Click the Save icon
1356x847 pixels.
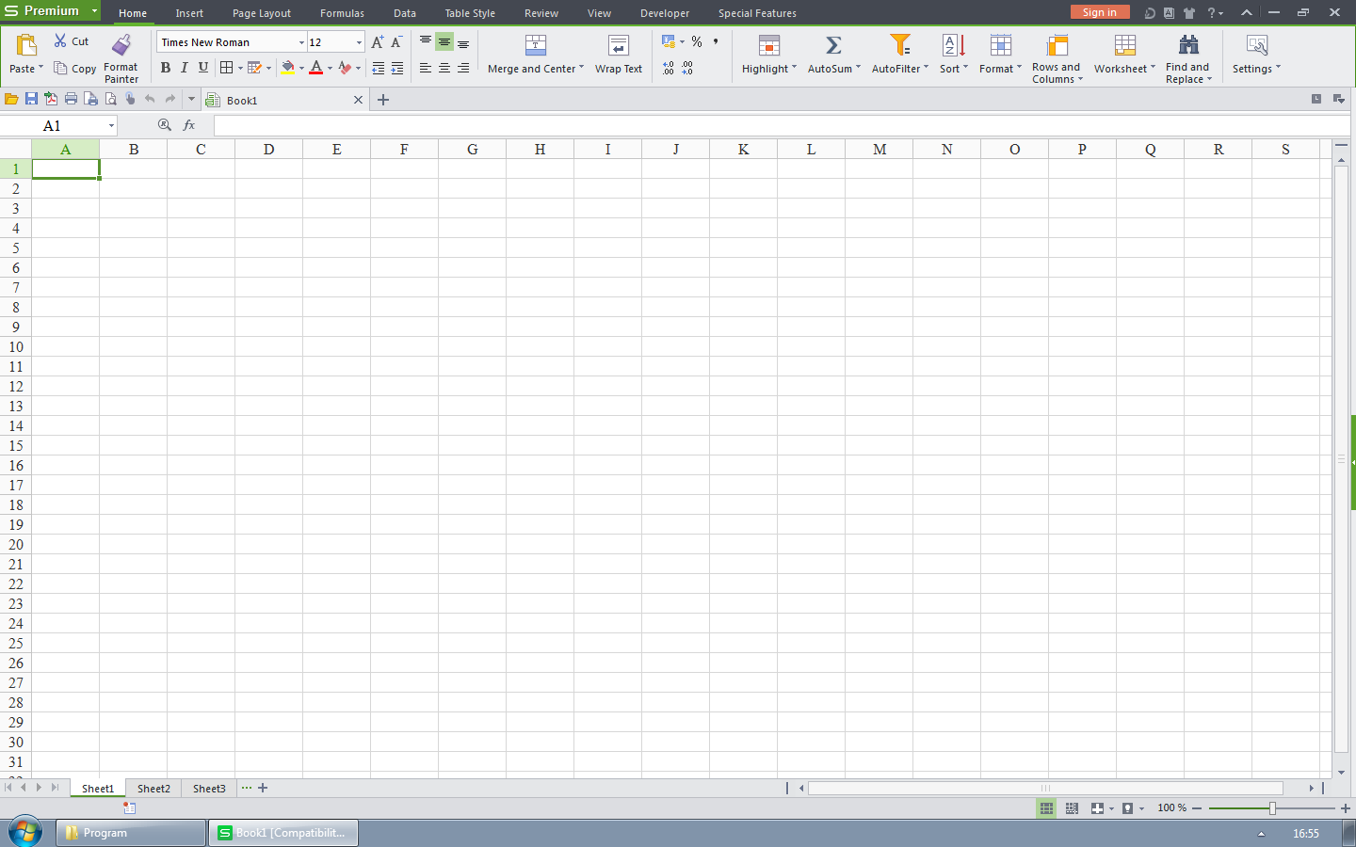click(x=31, y=99)
